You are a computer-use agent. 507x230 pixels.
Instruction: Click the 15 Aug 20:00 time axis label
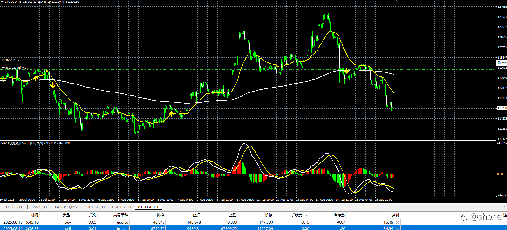tap(384, 200)
